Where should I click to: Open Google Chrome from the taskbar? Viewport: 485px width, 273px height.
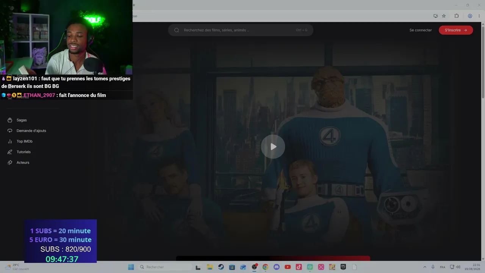click(265, 267)
